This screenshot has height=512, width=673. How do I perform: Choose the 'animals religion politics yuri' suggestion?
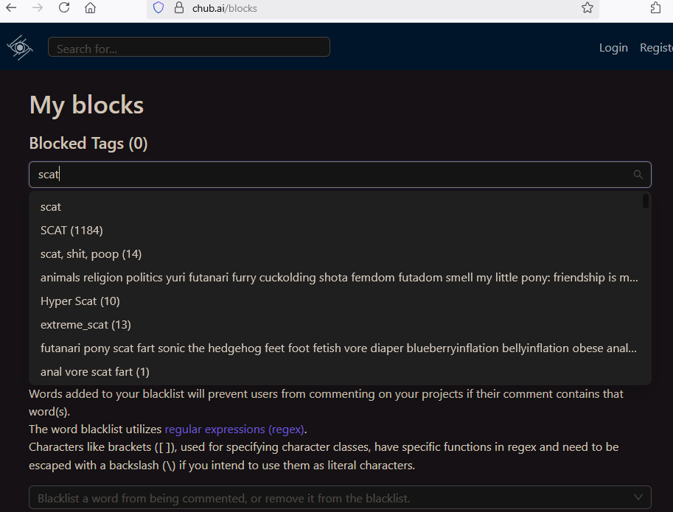pyautogui.click(x=340, y=278)
